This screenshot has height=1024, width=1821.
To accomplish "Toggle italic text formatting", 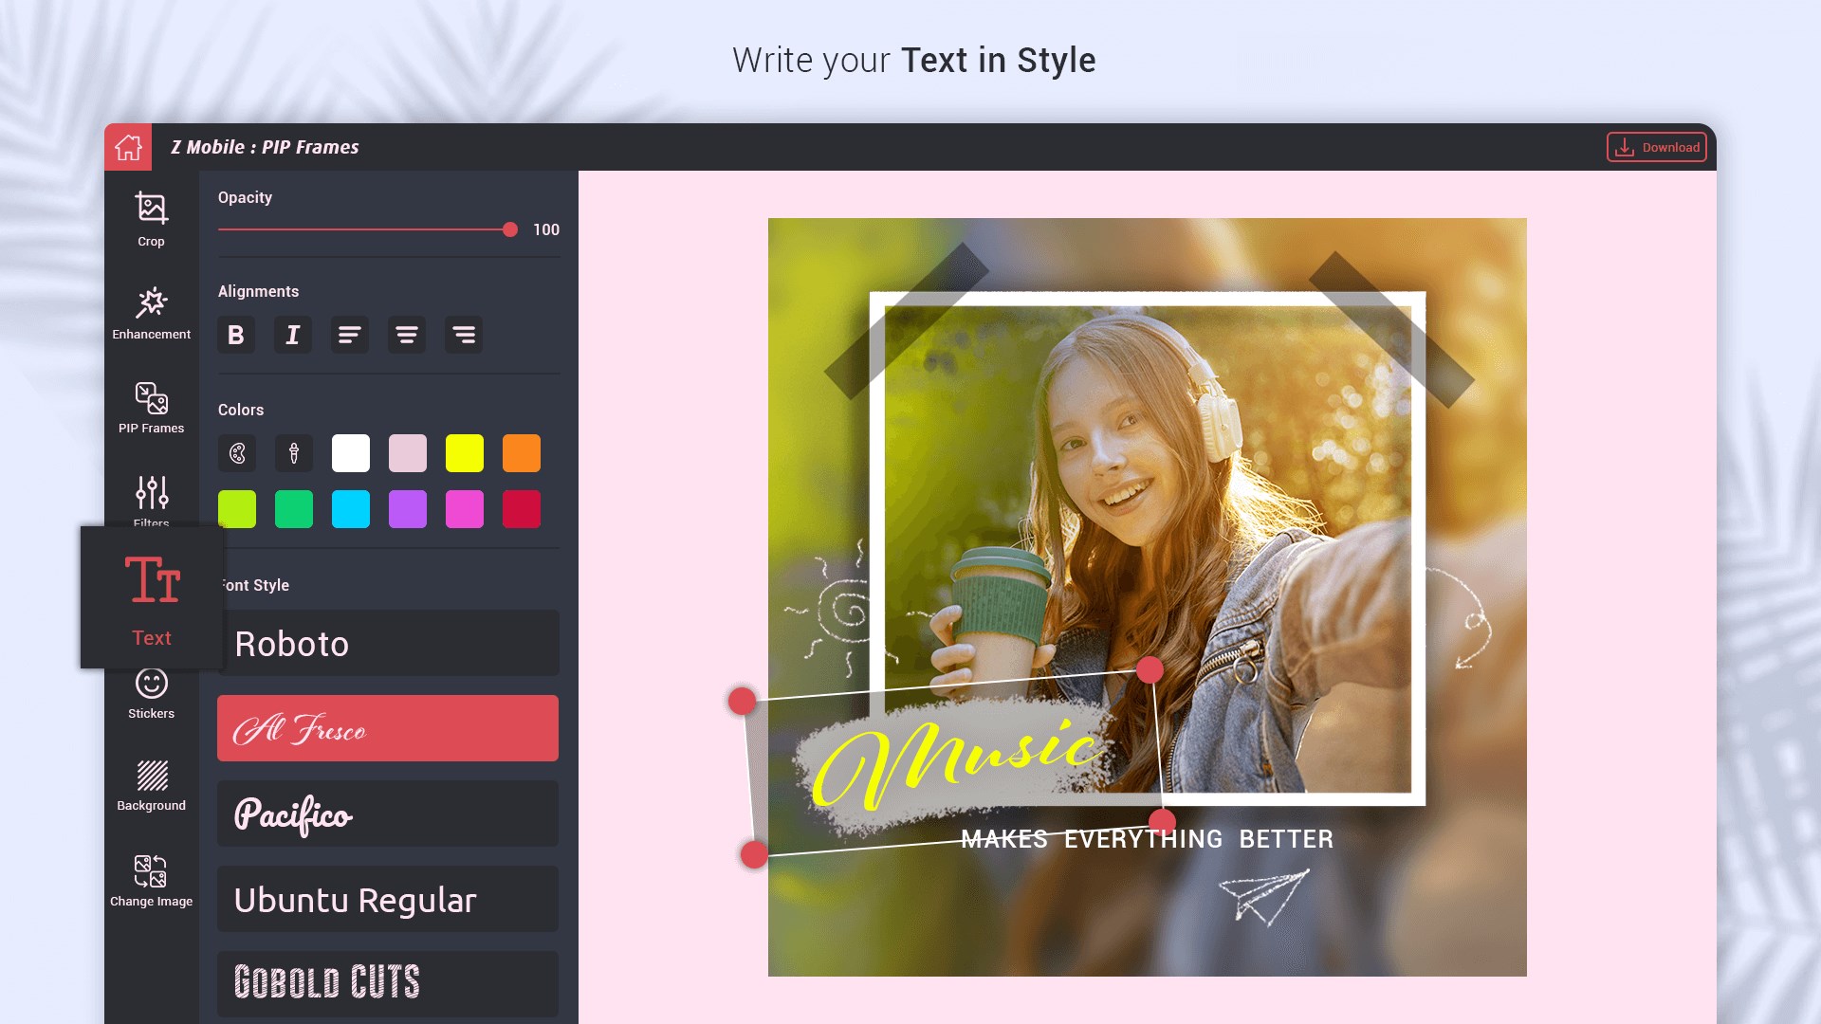I will click(293, 335).
